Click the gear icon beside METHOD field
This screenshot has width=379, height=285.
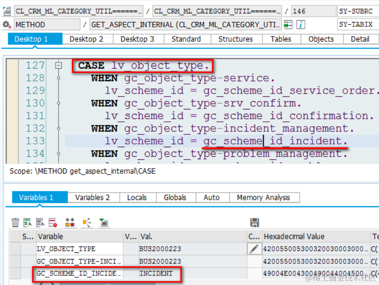pos(7,24)
